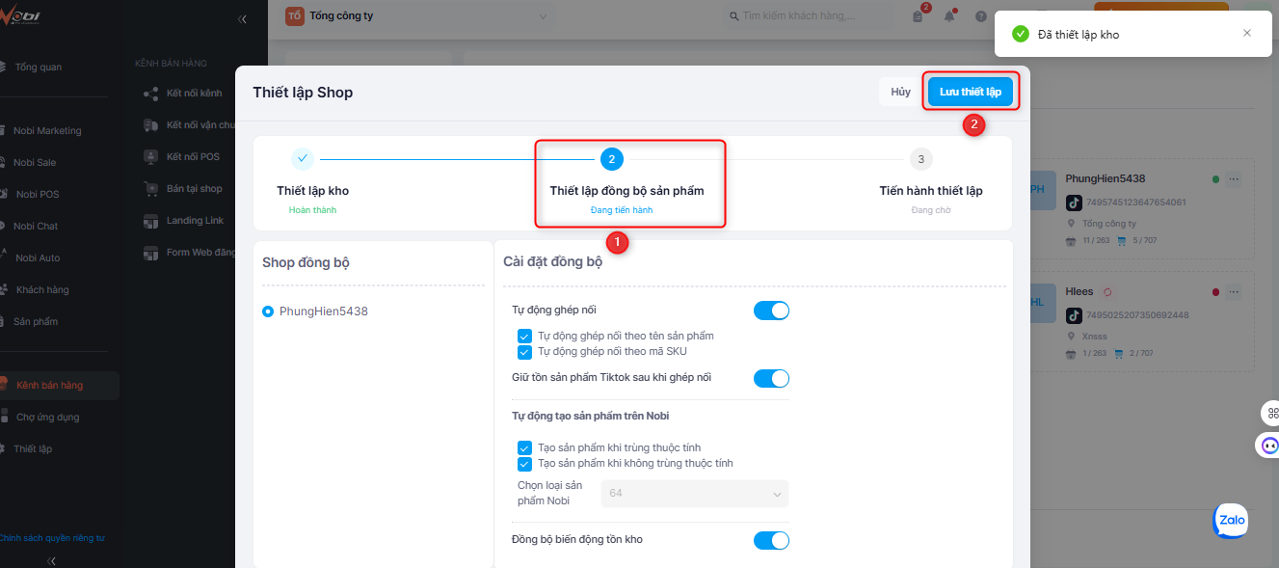Select PhungHien5438 shop radio button
The width and height of the screenshot is (1279, 568).
[x=268, y=311]
